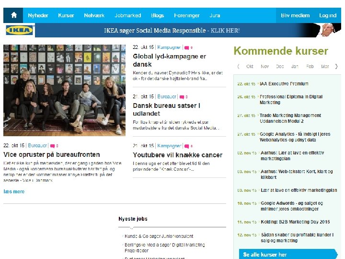Open comment bubble for Dansk bureau article

[182, 97]
